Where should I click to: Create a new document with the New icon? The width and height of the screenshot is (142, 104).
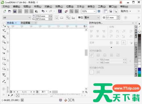point(5,11)
